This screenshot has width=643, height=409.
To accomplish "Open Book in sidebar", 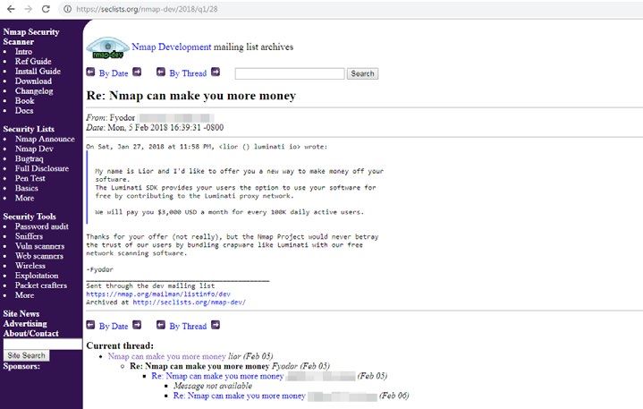I will click(25, 101).
